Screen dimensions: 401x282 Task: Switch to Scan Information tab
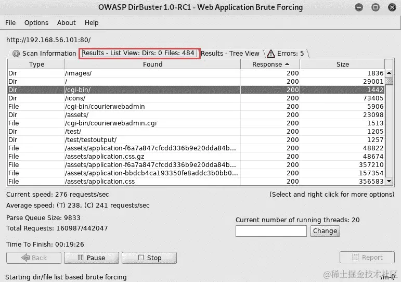tap(45, 53)
